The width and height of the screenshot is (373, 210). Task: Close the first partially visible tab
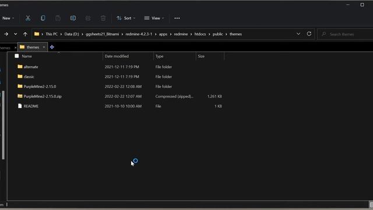click(16, 48)
